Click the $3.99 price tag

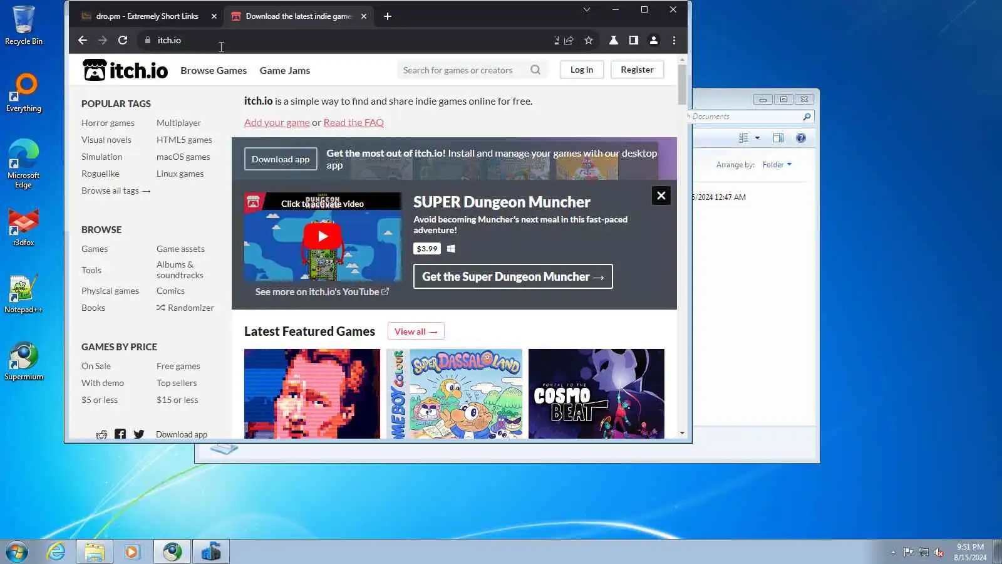point(427,249)
